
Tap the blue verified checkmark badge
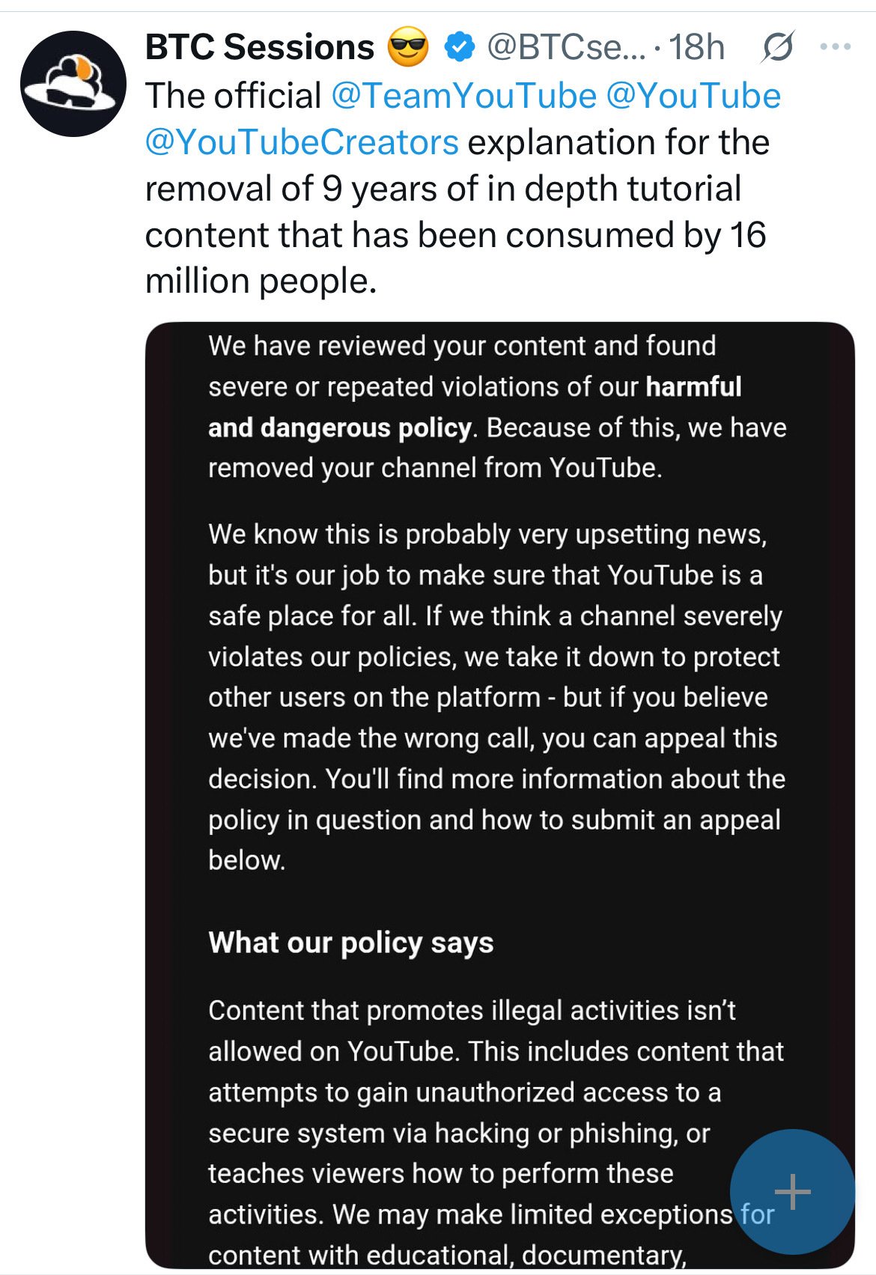459,48
